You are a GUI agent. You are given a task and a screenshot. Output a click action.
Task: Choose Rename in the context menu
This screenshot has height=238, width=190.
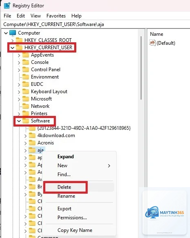coord(79,196)
